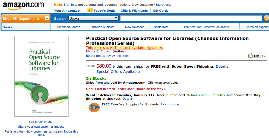Open author Nicole C. Engard link
The height and width of the screenshot is (138, 269).
coord(99,51)
